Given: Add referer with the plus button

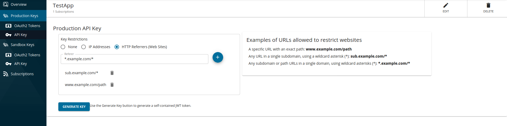Looking at the screenshot, I should tap(218, 57).
